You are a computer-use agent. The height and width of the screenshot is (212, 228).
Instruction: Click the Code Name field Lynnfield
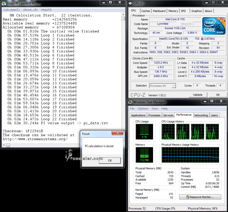(163, 24)
